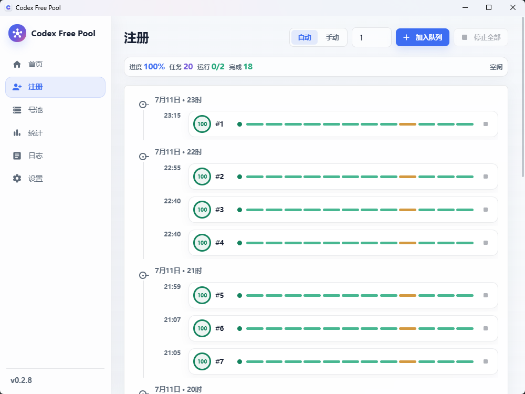Screen dimensions: 525x394
Task: Click the green status dot of task #5
Action: (239, 295)
